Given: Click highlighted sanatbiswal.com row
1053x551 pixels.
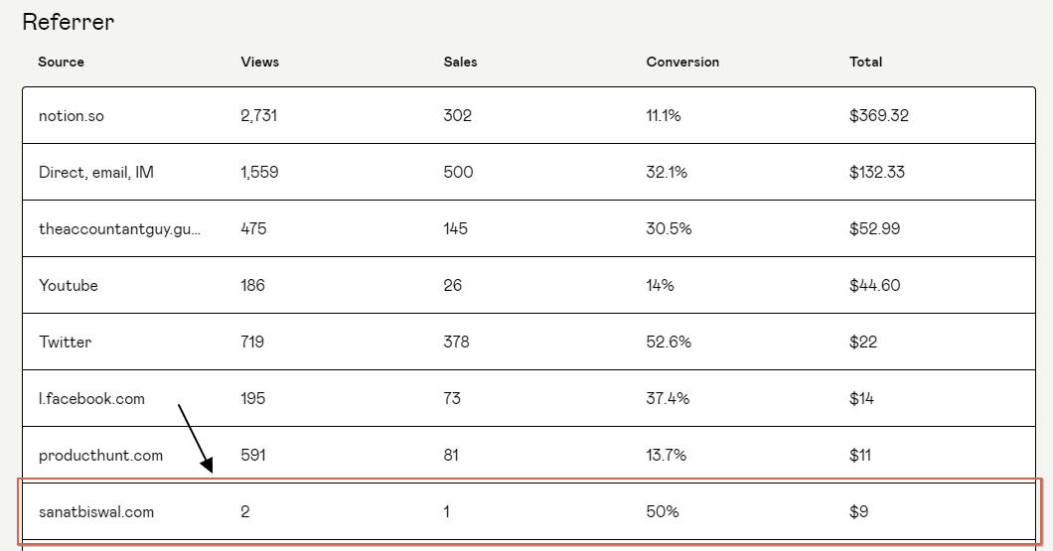Looking at the screenshot, I should (96, 511).
